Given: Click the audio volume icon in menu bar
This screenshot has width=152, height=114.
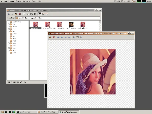Looking at the screenshot, I should [x=135, y=1].
